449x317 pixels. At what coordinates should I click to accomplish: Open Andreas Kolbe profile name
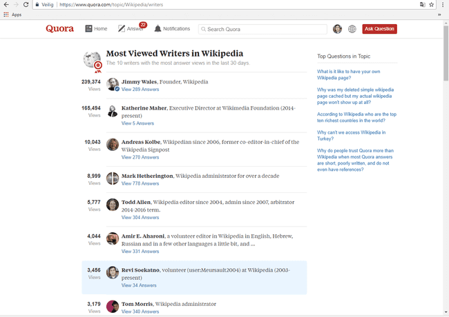[x=141, y=142]
